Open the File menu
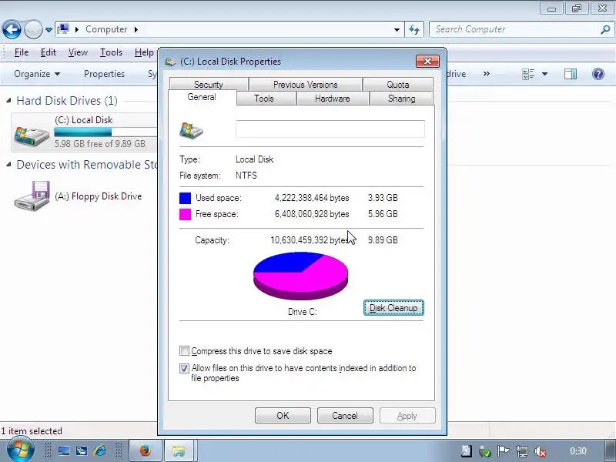This screenshot has width=616, height=462. tap(22, 52)
